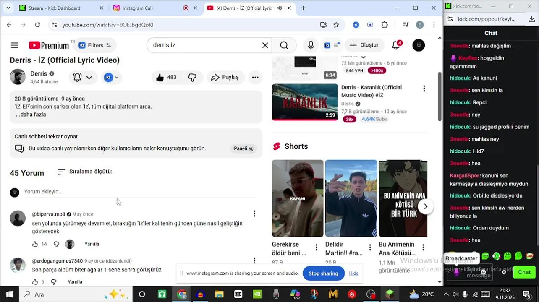The width and height of the screenshot is (539, 302).
Task: Expand subscription notification bell dropdown
Action: 83,77
